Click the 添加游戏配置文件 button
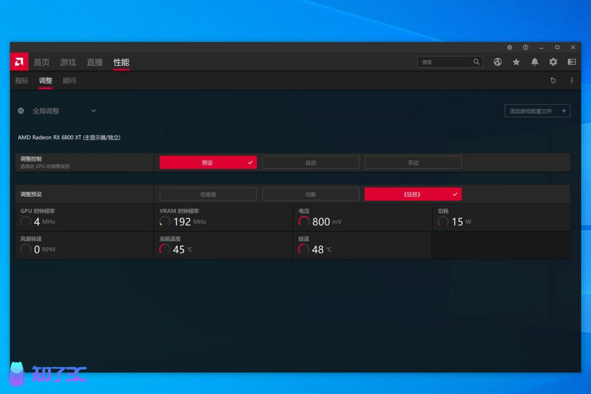 (537, 111)
